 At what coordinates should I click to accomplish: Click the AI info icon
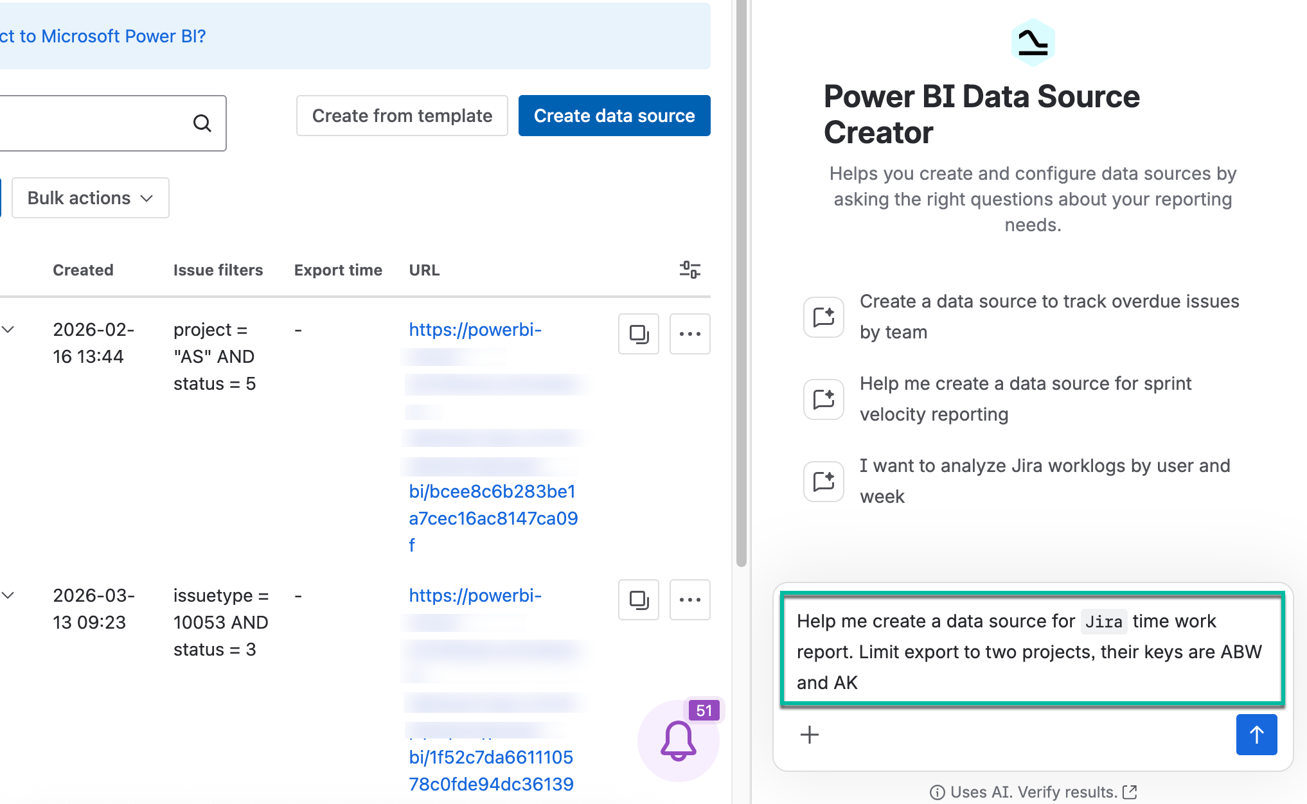[x=938, y=792]
